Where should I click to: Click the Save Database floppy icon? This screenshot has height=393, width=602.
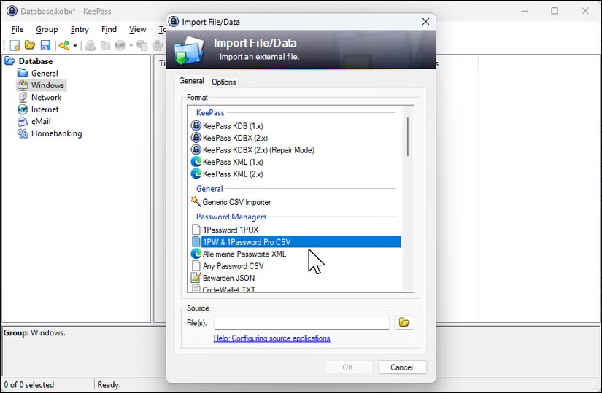click(45, 45)
